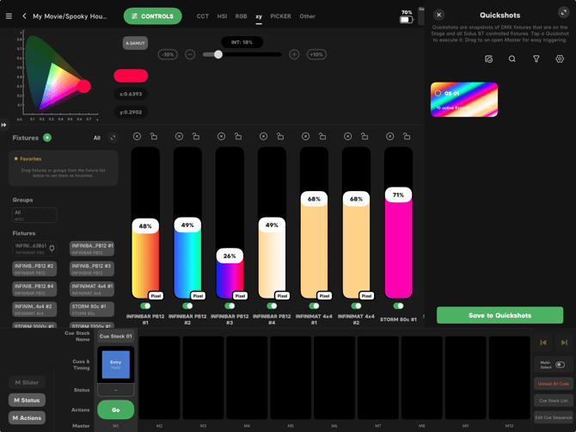Open the Cue Stack List

click(554, 400)
